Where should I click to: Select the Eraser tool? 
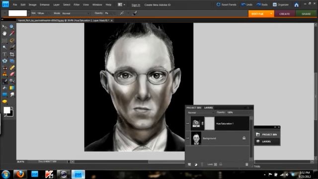click(x=12, y=74)
